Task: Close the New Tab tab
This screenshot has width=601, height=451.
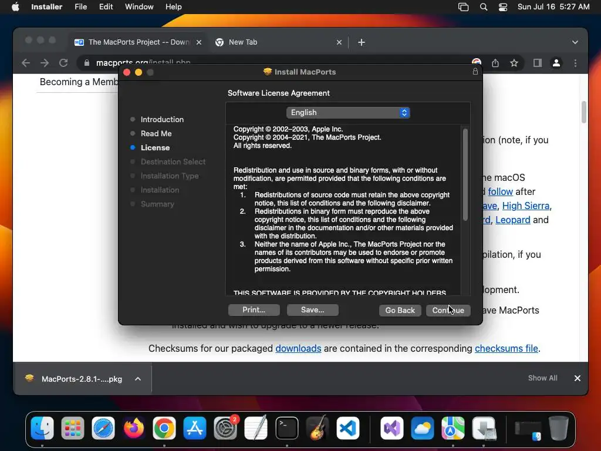Action: pos(339,42)
